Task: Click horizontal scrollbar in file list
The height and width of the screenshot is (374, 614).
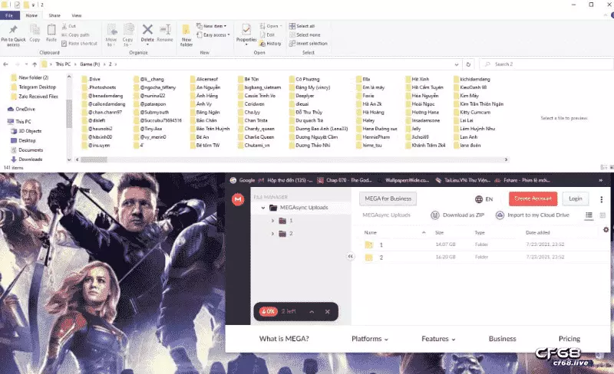Action: pos(94,159)
